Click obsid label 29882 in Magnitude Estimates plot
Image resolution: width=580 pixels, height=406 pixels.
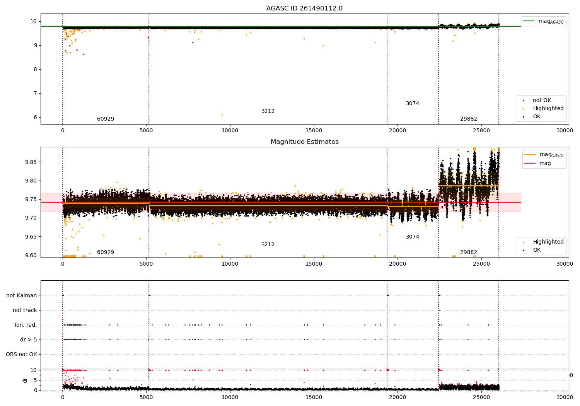point(469,252)
